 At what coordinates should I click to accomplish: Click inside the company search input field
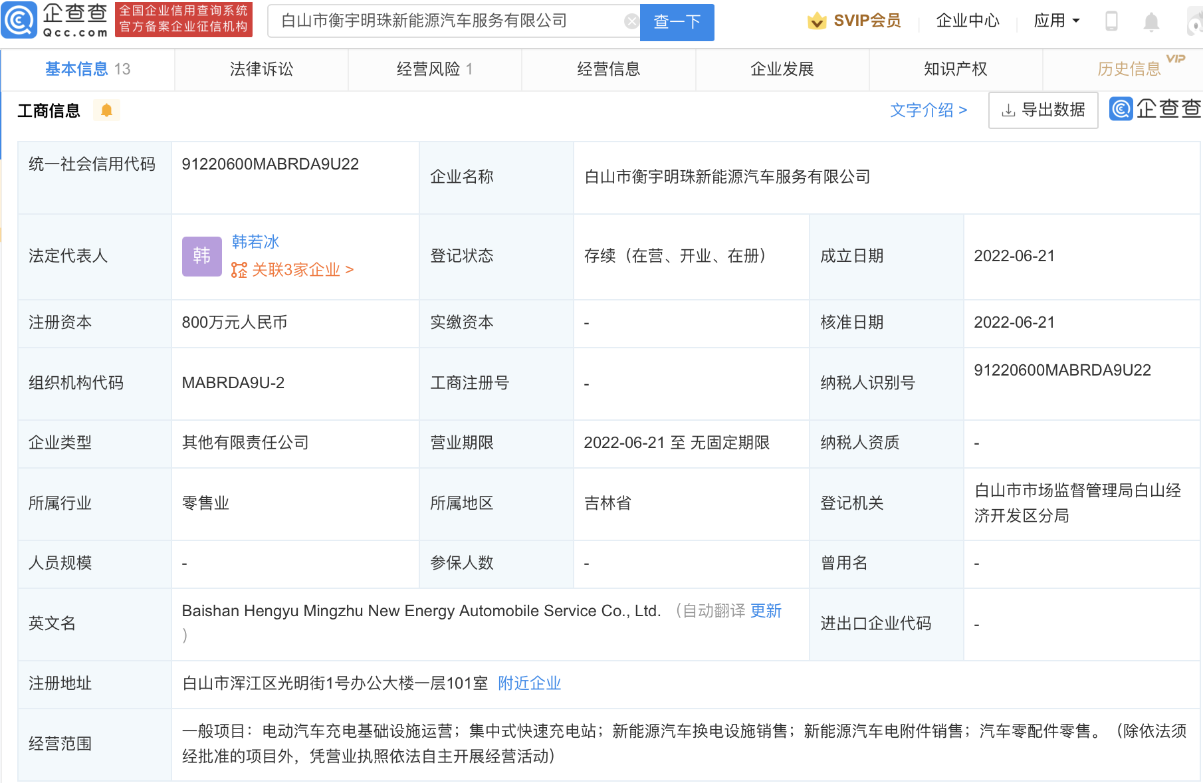click(452, 21)
